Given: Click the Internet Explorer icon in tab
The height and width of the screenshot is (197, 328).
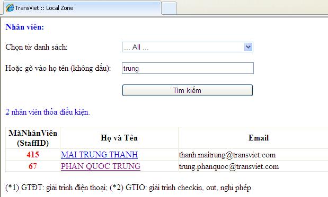Looking at the screenshot, I should 10,8.
